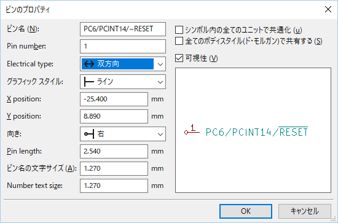Click the mm unit beside Pin length
The width and height of the screenshot is (338, 223).
157,152
